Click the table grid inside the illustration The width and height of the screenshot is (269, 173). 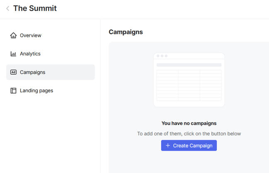coord(189,84)
